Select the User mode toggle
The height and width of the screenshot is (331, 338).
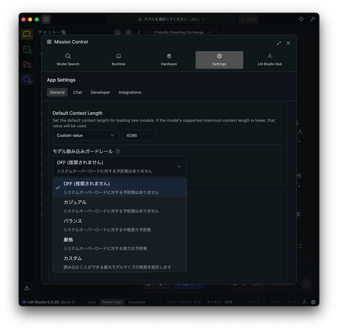[92, 302]
